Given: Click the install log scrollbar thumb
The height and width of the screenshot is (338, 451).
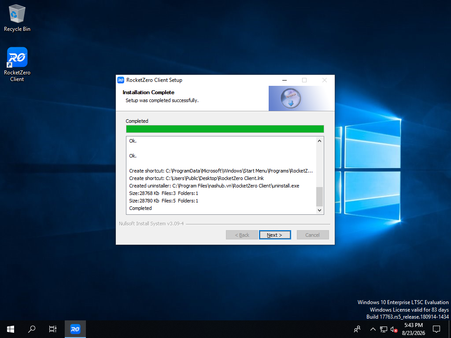Looking at the screenshot, I should (320, 197).
